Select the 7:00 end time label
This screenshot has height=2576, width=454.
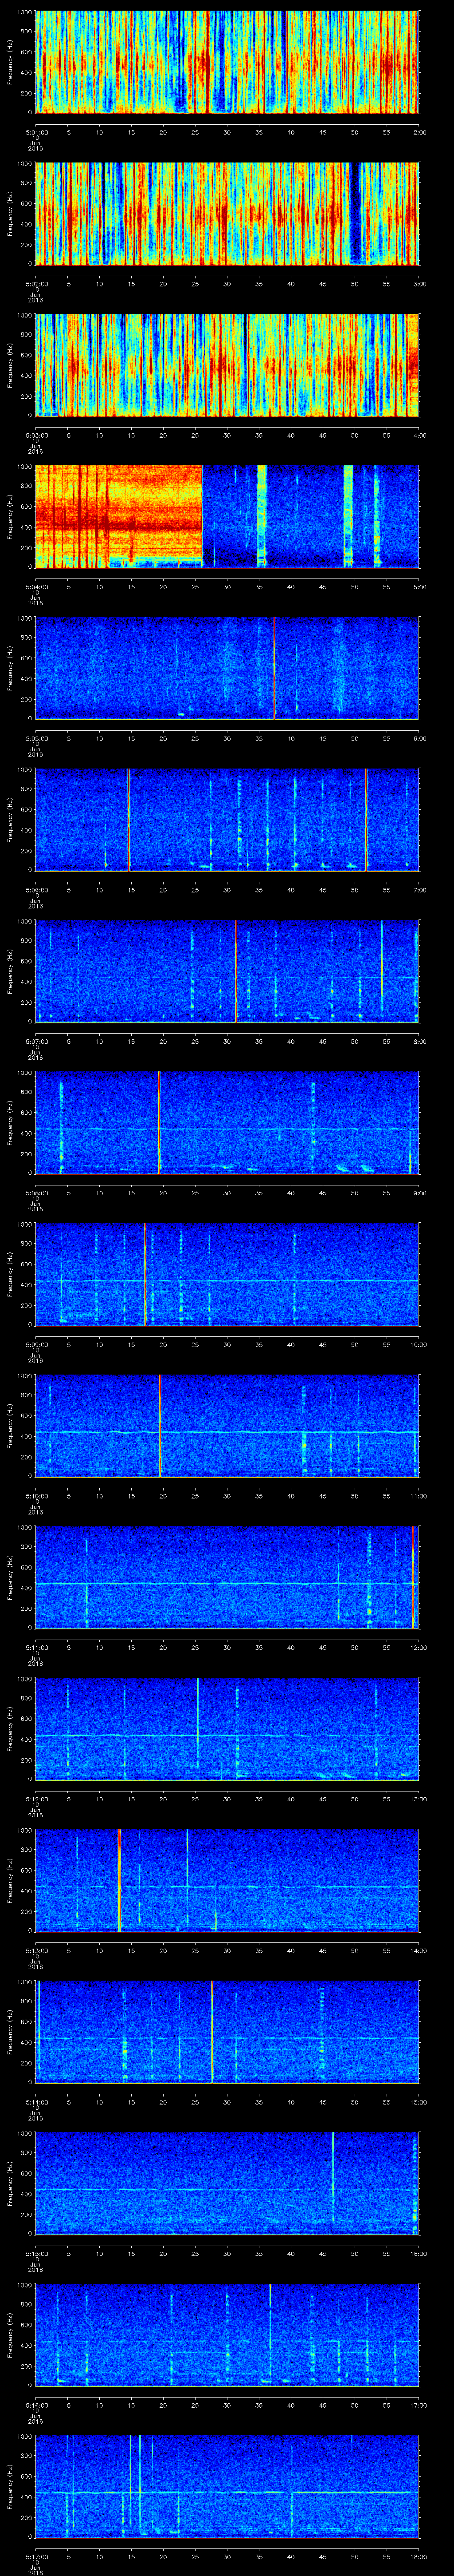click(419, 890)
